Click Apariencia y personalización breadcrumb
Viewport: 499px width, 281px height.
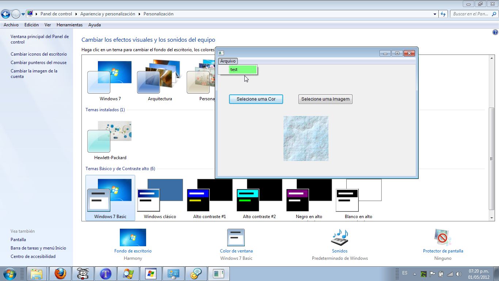[x=108, y=14]
